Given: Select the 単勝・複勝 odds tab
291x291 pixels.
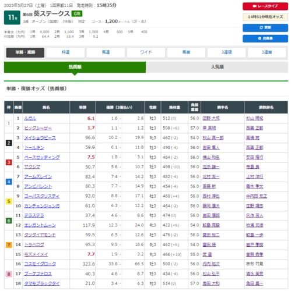Looking at the screenshot, I should tap(25, 52).
